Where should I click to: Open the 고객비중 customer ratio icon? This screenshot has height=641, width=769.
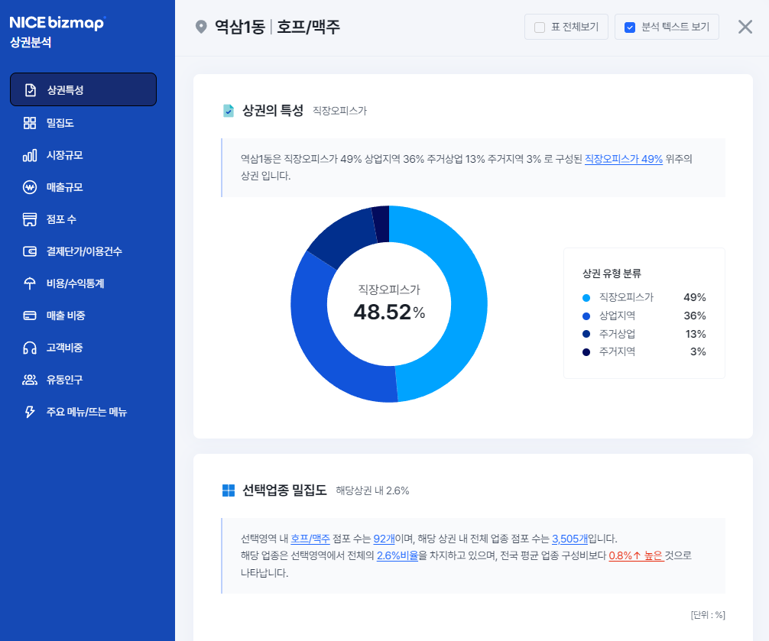31,348
